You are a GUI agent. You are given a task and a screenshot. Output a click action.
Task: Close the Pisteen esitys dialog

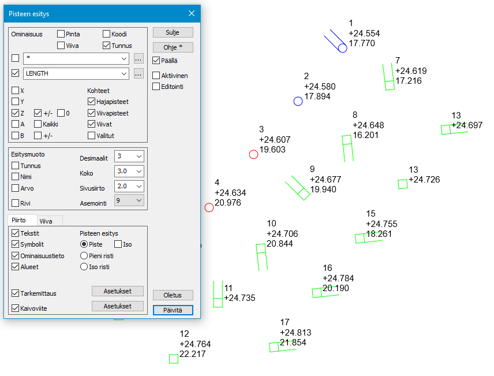click(x=192, y=13)
